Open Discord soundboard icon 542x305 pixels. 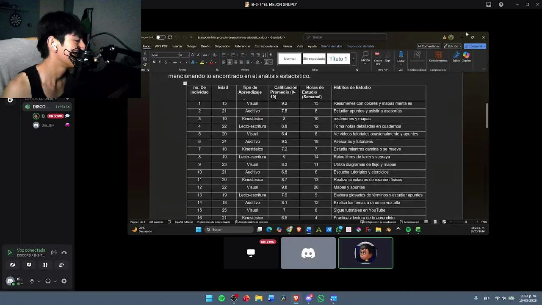coord(61,265)
